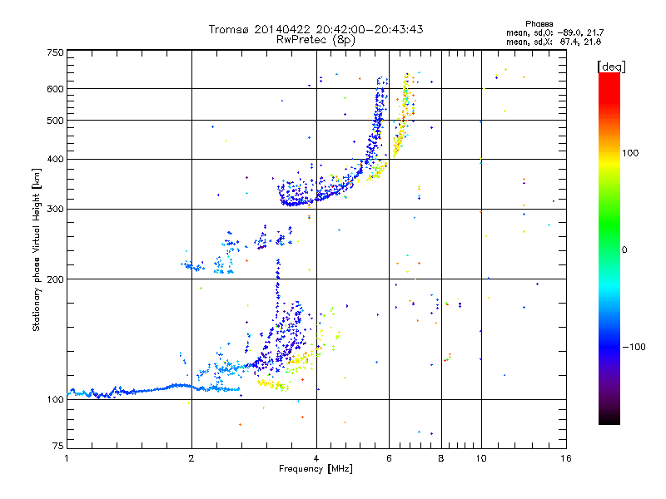The height and width of the screenshot is (499, 666).
Task: Click the x-axis label '6'
Action: tap(389, 458)
